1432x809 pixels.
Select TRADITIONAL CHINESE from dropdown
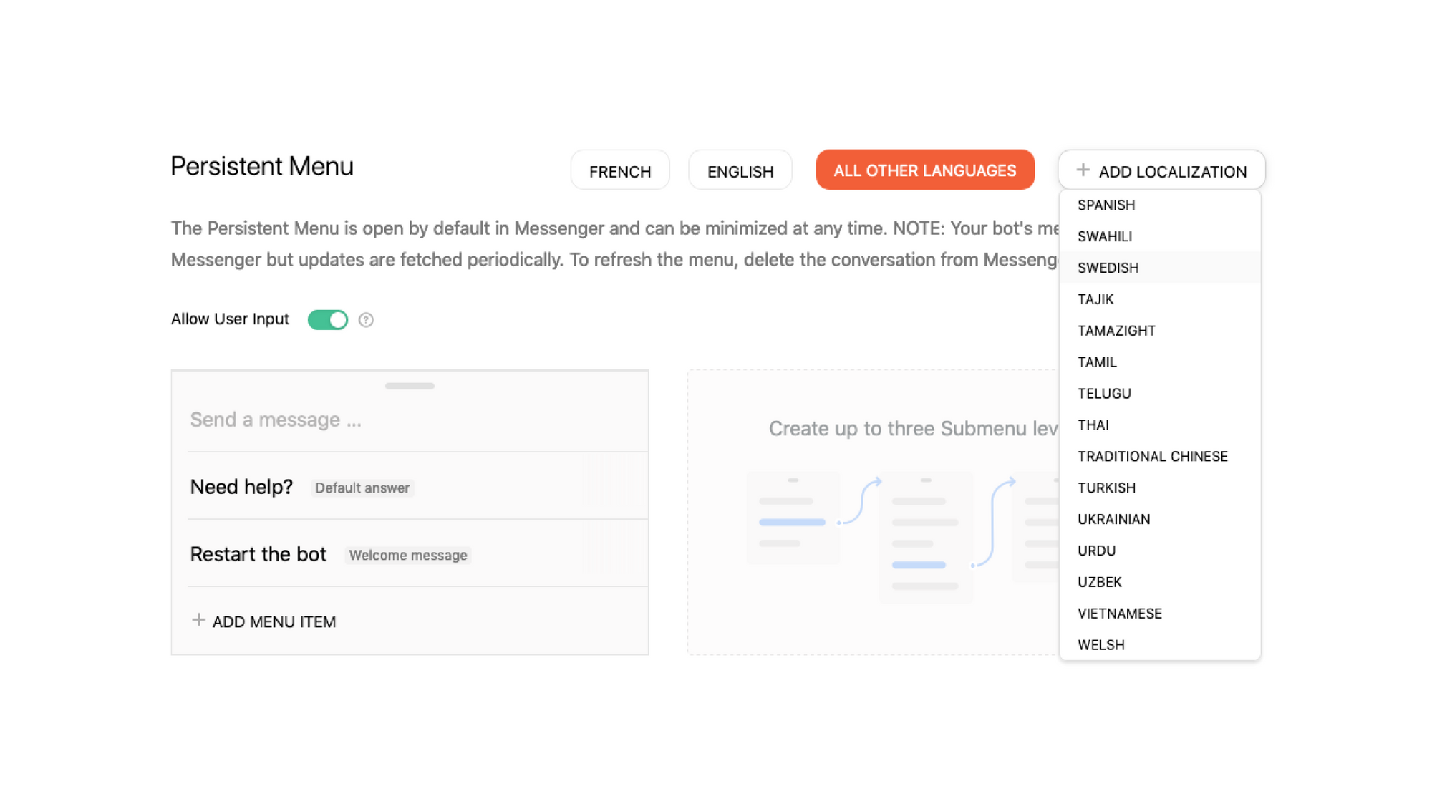tap(1153, 455)
